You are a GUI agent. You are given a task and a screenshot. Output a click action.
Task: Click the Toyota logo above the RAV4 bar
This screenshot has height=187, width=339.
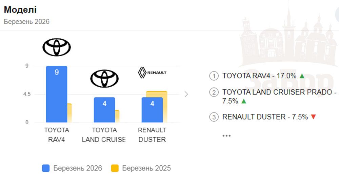pos(57,47)
